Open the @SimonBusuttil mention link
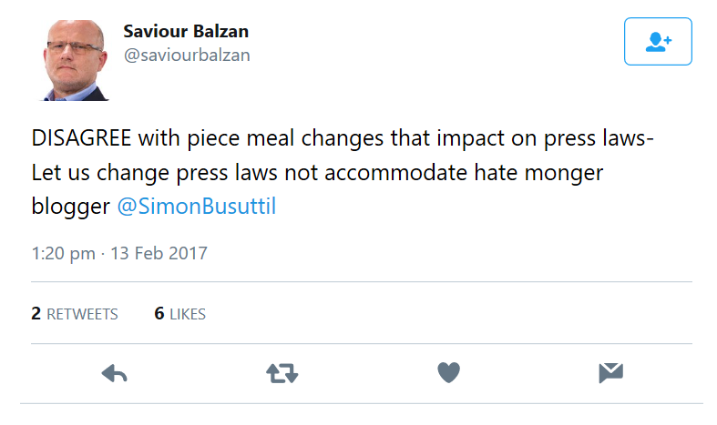The image size is (717, 425). [x=197, y=206]
